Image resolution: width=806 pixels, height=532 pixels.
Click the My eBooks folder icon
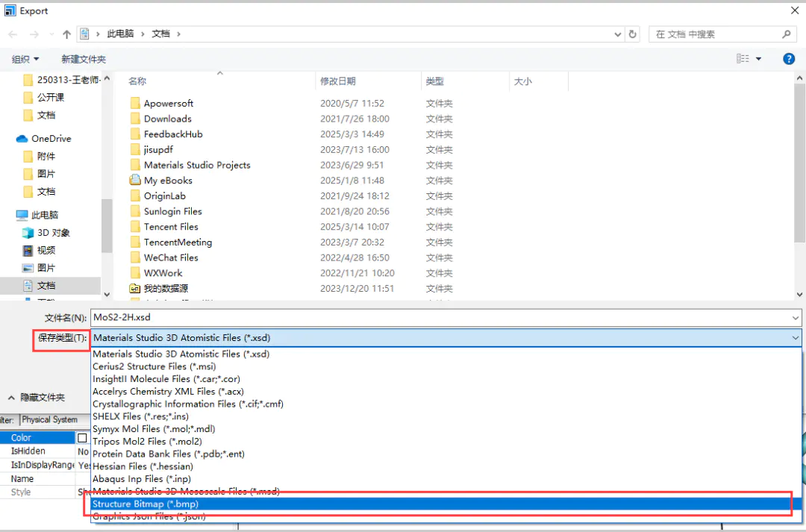coord(135,180)
